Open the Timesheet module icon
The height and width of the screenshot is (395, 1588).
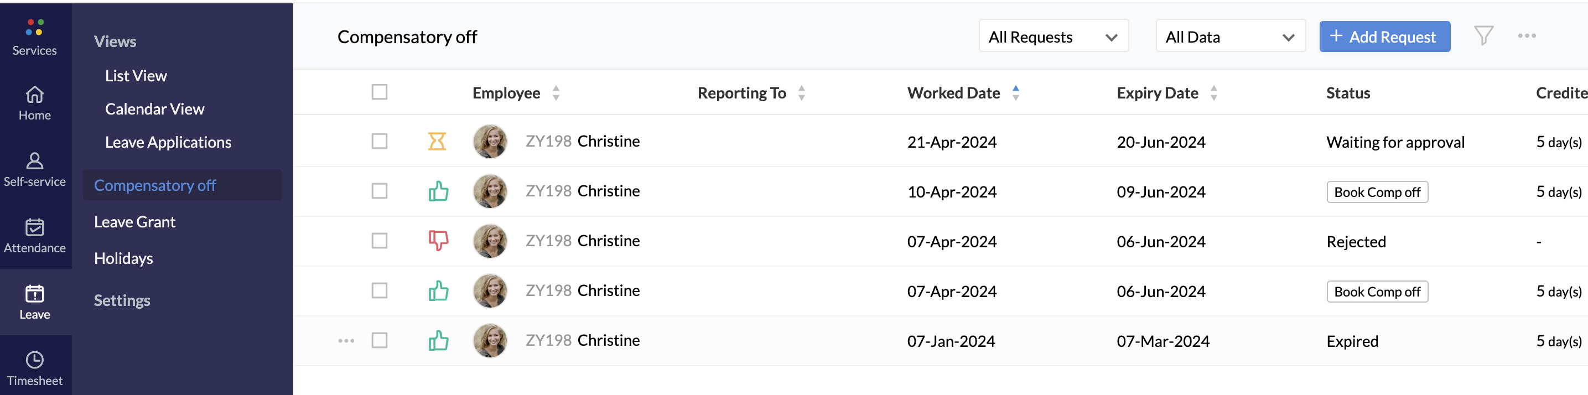click(34, 361)
